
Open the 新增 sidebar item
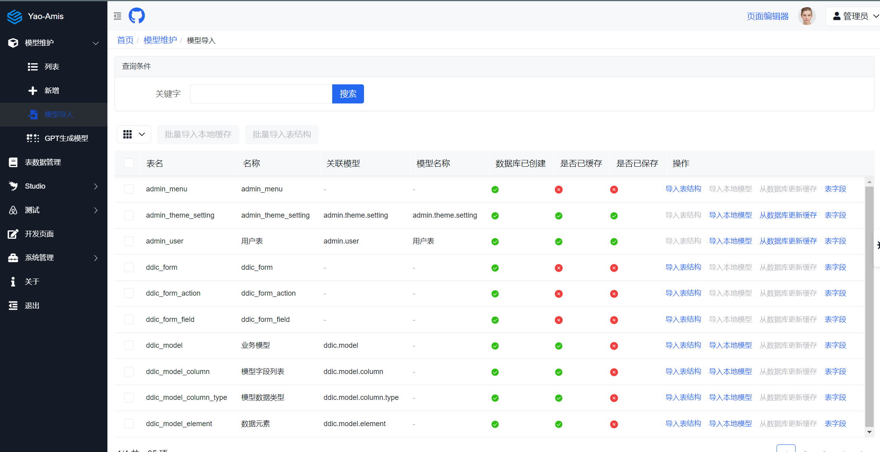coord(54,90)
